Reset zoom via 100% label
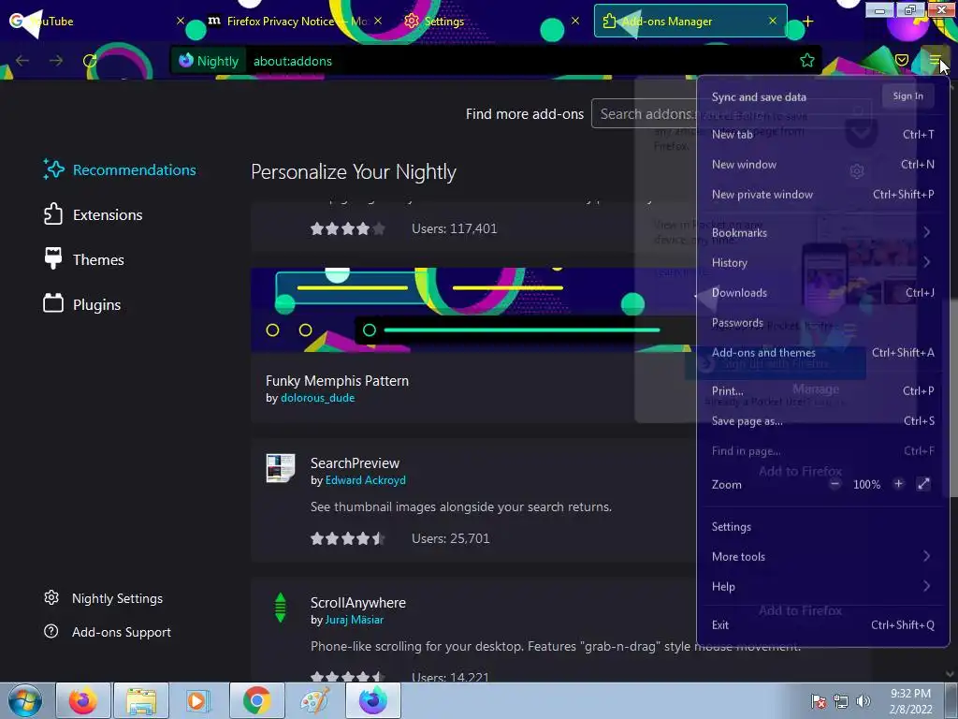This screenshot has width=958, height=719. pyautogui.click(x=866, y=485)
